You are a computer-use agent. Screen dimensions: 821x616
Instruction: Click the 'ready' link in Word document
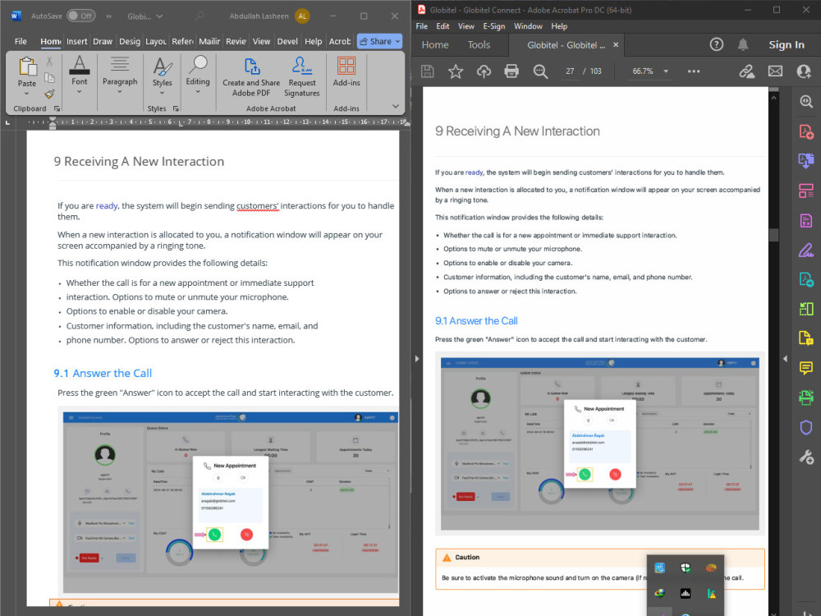(107, 206)
